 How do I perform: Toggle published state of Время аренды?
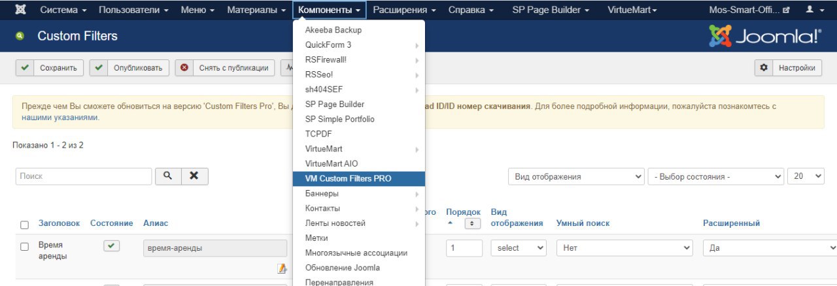pyautogui.click(x=112, y=246)
